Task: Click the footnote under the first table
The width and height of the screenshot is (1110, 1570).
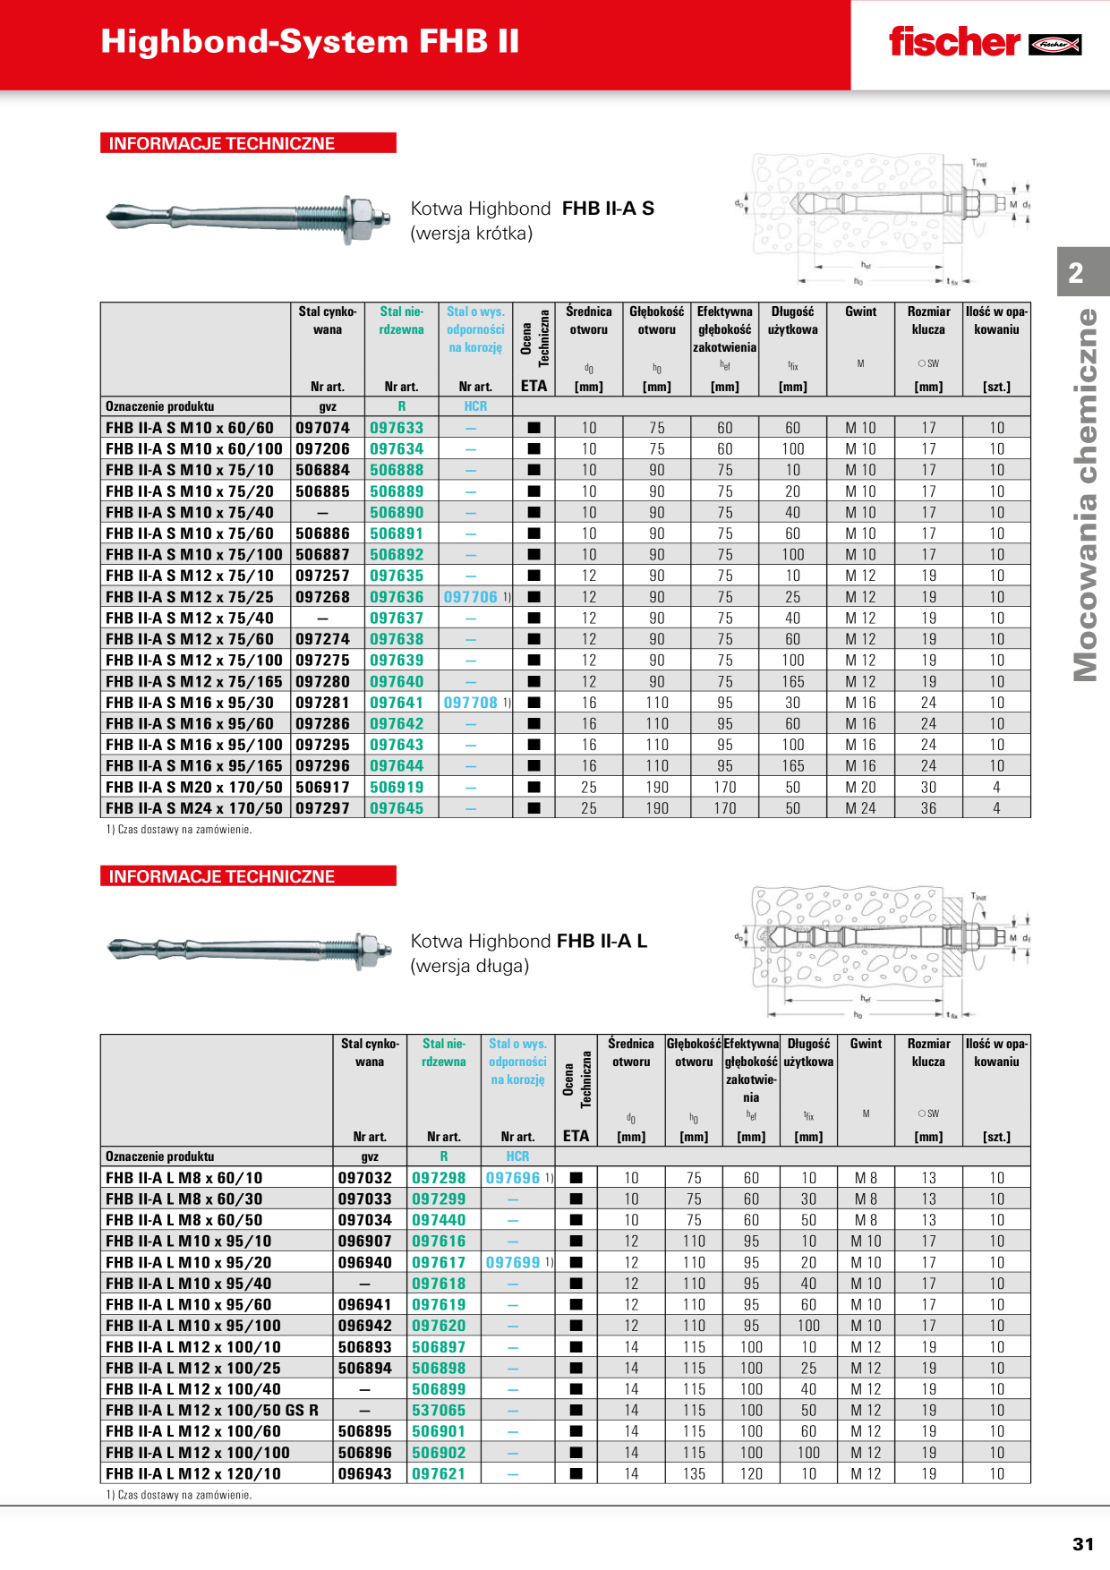Action: click(179, 830)
